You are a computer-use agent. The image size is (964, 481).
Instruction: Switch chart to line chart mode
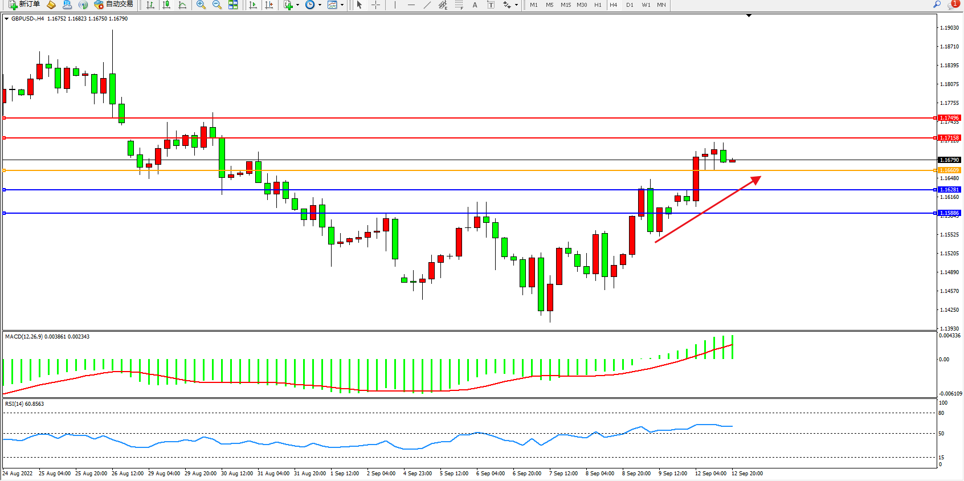pyautogui.click(x=182, y=5)
